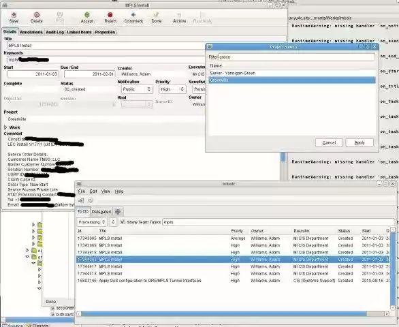Click the Status column header
Image resolution: width=399 pixels, height=327 pixels.
click(x=348, y=231)
